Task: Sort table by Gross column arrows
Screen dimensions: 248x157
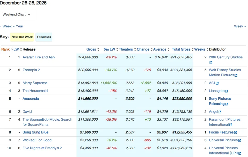Action: pyautogui.click(x=98, y=50)
